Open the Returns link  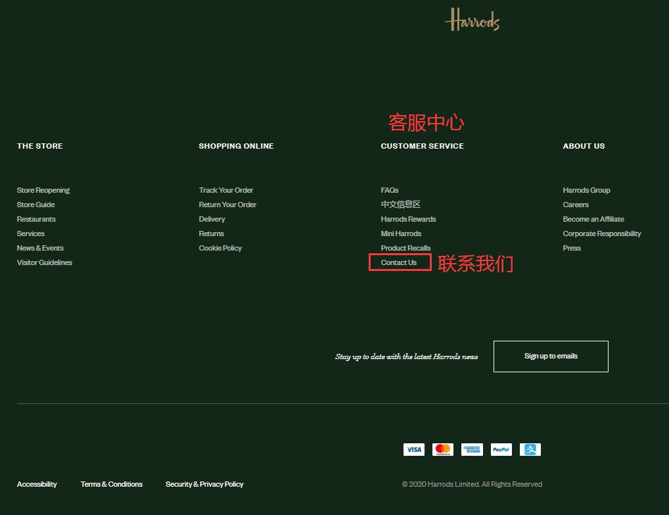pyautogui.click(x=211, y=233)
